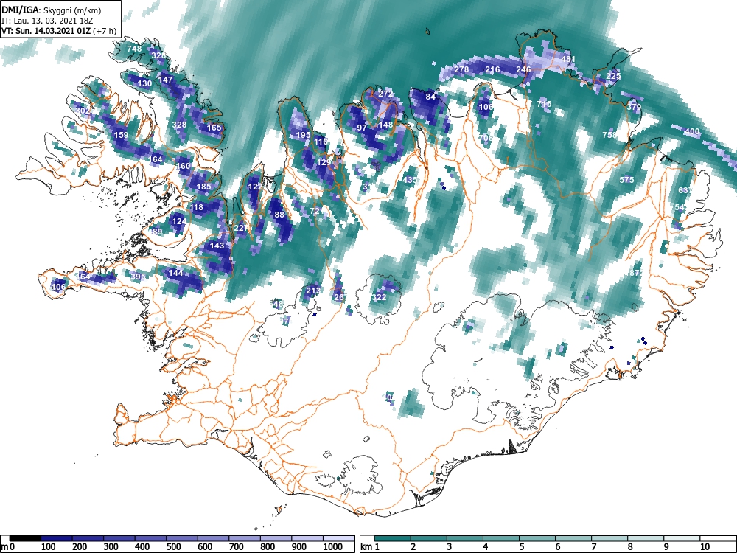The height and width of the screenshot is (553, 737).
Task: Select the white swatch above the km 10 label
Action: pos(717,538)
